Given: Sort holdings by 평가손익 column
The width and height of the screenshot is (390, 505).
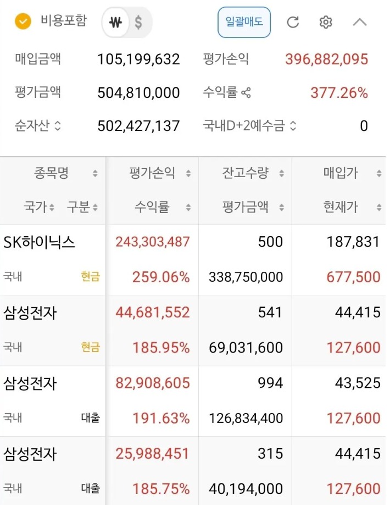Looking at the screenshot, I should tap(188, 172).
